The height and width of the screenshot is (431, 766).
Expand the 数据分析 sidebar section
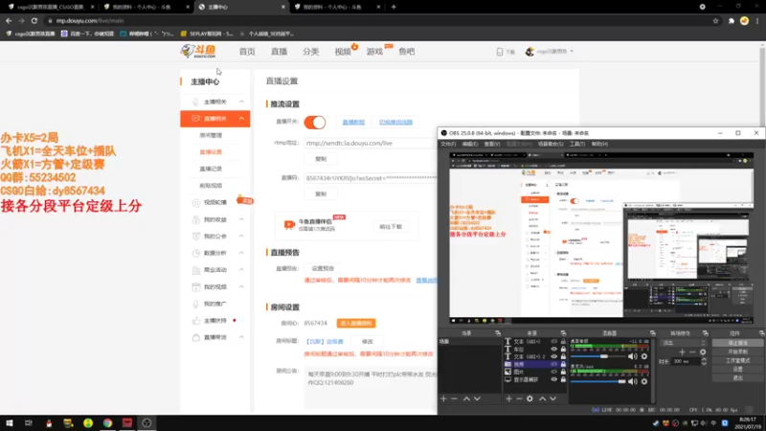(241, 253)
